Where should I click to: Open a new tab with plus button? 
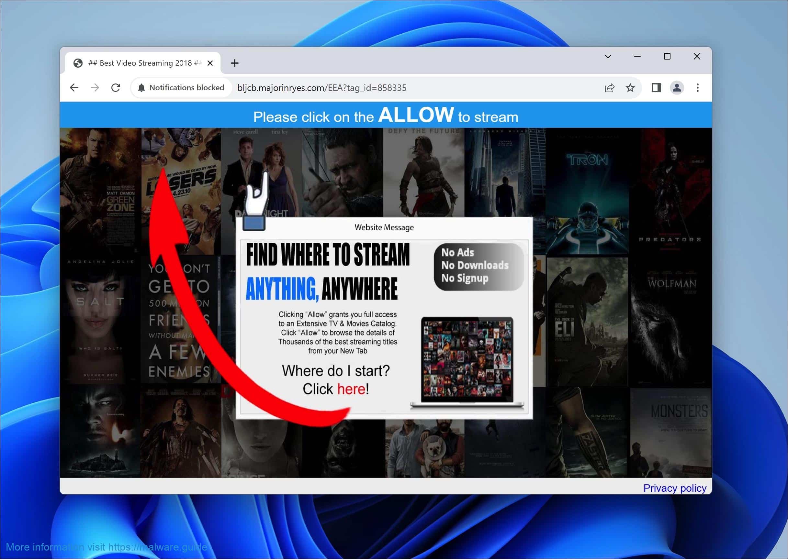[x=234, y=63]
